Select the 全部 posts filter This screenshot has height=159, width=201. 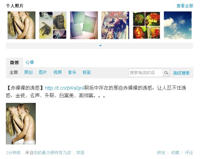point(14,72)
